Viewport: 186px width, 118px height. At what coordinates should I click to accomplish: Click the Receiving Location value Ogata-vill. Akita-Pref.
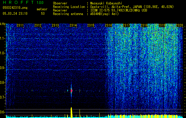pyautogui.click(x=111, y=7)
